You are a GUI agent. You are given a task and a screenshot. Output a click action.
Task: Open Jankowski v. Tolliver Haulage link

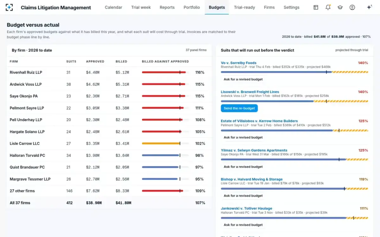coord(246,208)
